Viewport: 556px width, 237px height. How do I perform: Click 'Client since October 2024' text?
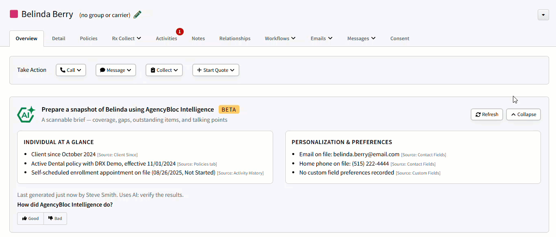pyautogui.click(x=63, y=154)
